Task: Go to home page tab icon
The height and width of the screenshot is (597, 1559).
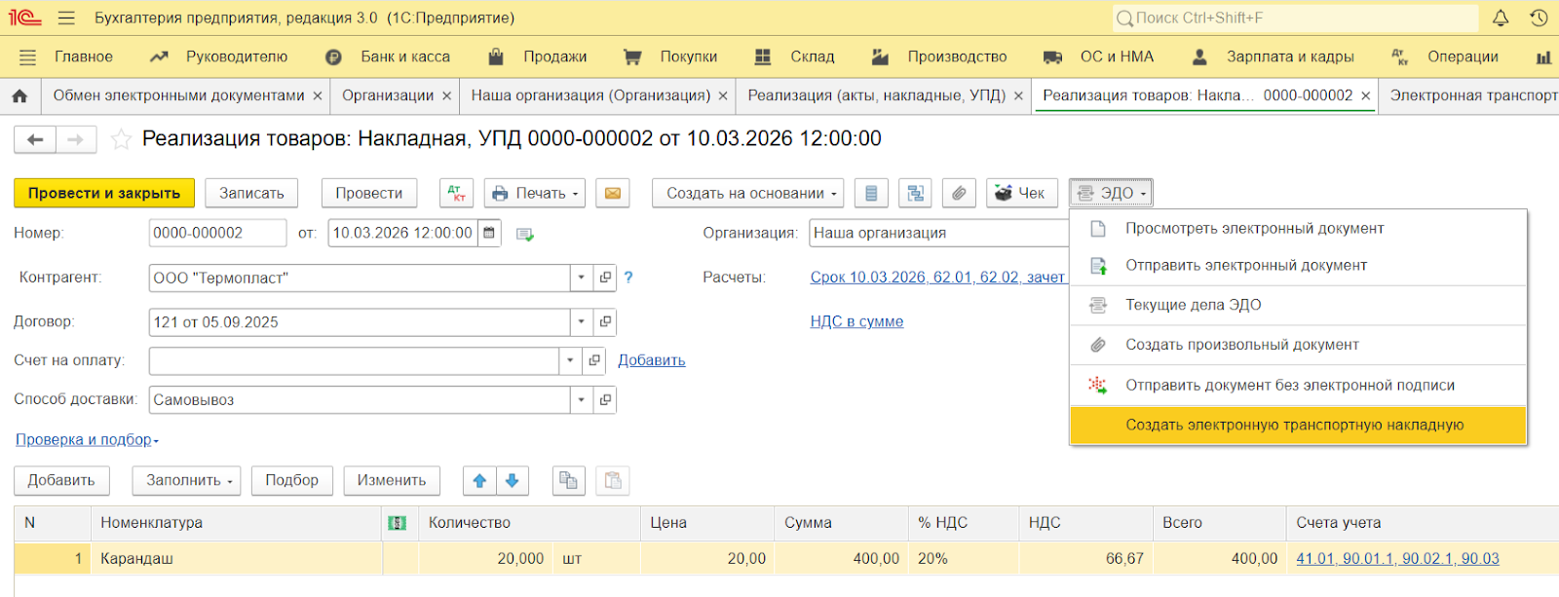Action: [19, 95]
